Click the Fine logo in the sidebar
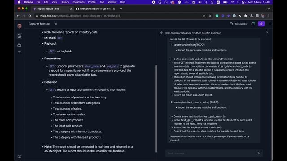This screenshot has width=287, height=161. [x=19, y=26]
